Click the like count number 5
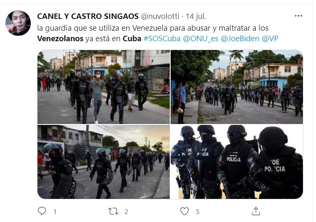The image size is (316, 222). (198, 212)
